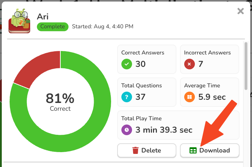Click the green spreadsheet Download icon
This screenshot has width=252, height=167.
pyautogui.click(x=193, y=150)
